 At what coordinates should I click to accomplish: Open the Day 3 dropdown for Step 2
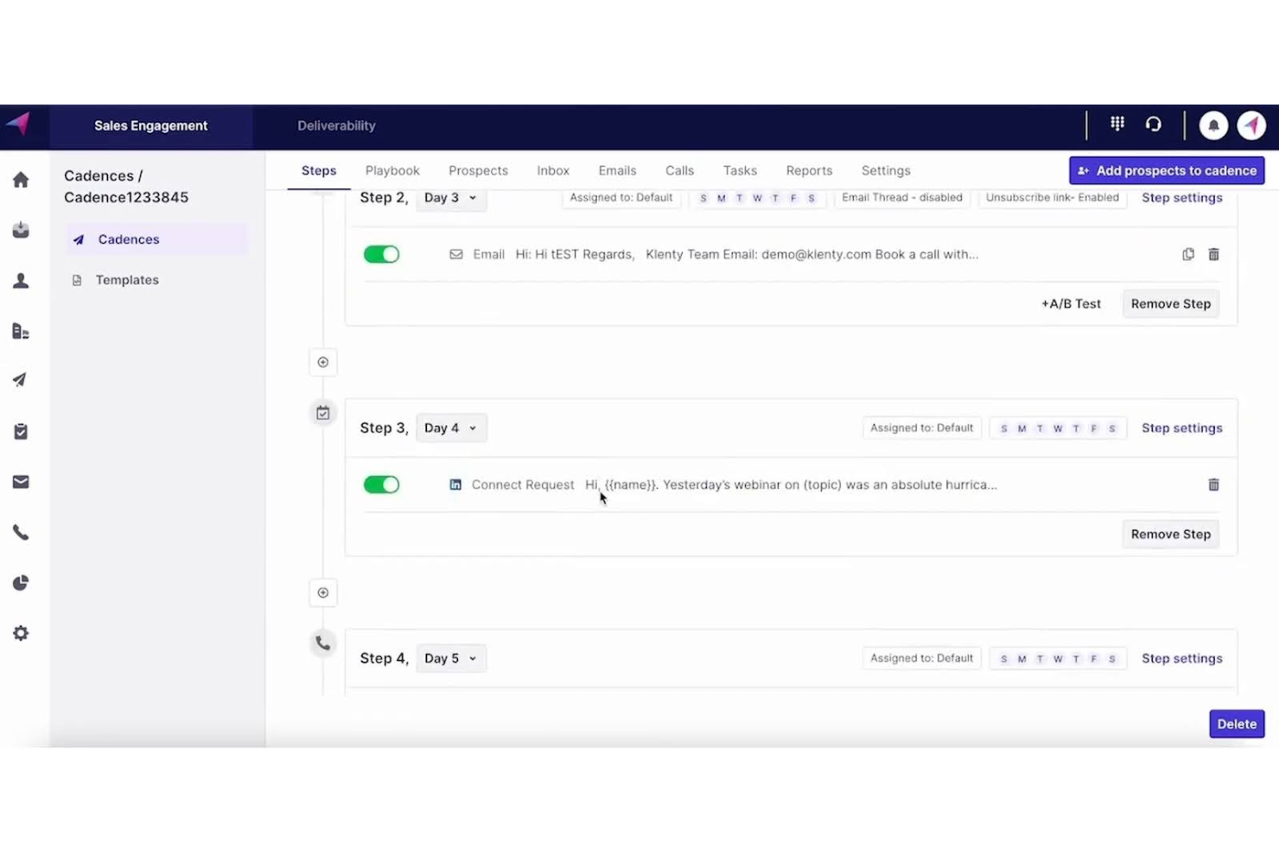tap(449, 198)
